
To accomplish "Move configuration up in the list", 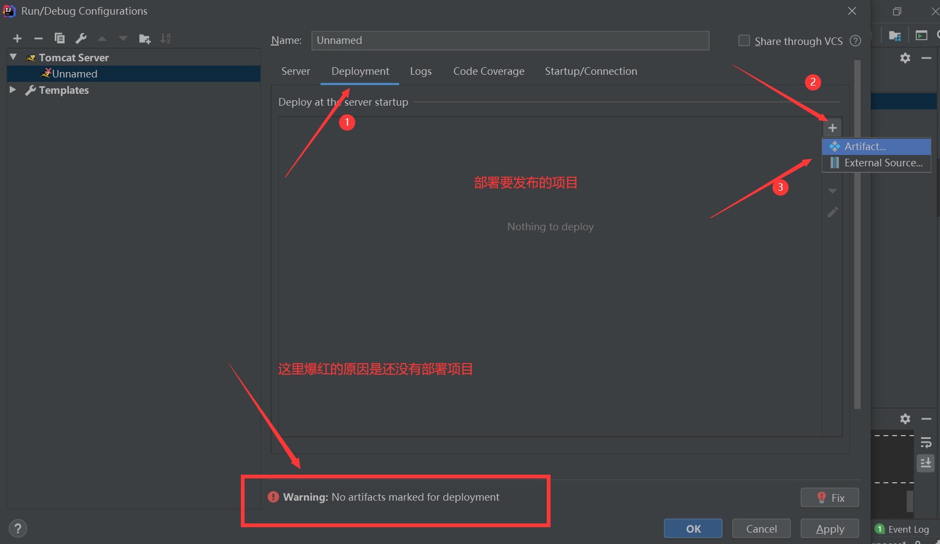I will [x=102, y=38].
